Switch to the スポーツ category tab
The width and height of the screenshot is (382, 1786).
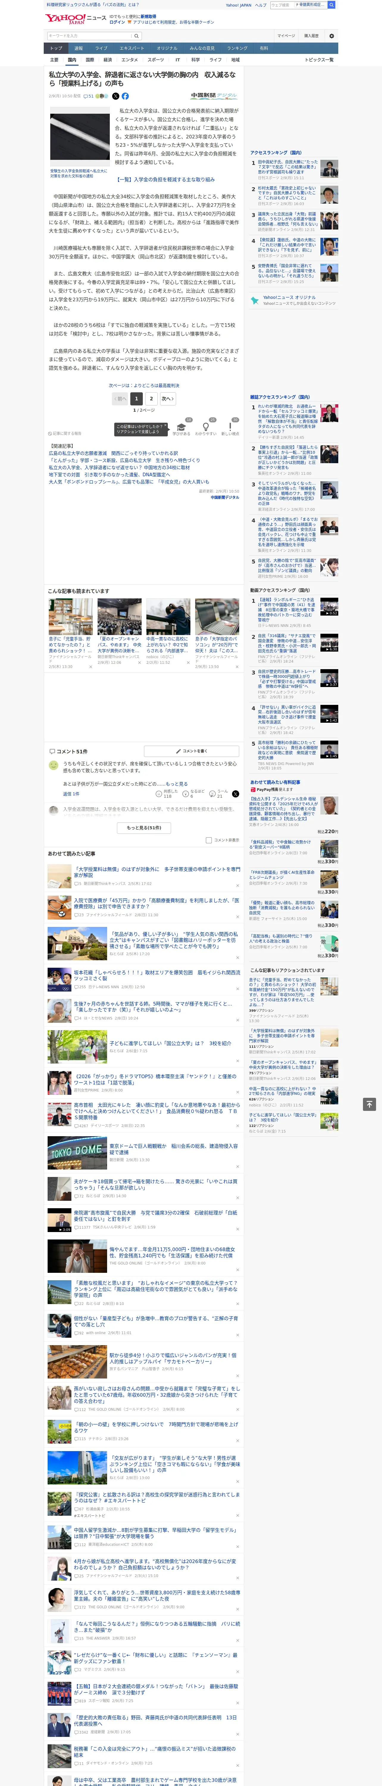pos(156,60)
